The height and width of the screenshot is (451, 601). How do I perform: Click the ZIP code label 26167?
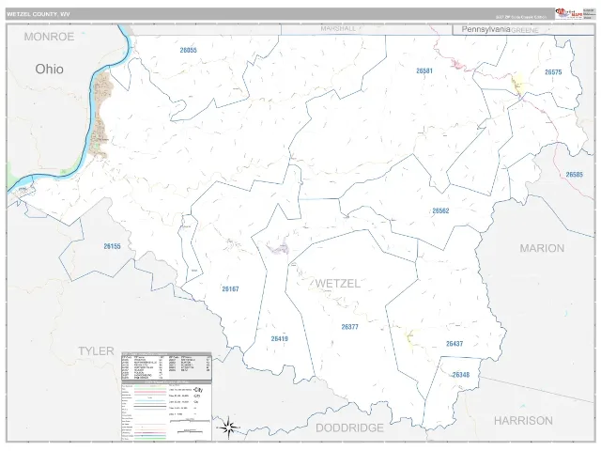point(230,289)
